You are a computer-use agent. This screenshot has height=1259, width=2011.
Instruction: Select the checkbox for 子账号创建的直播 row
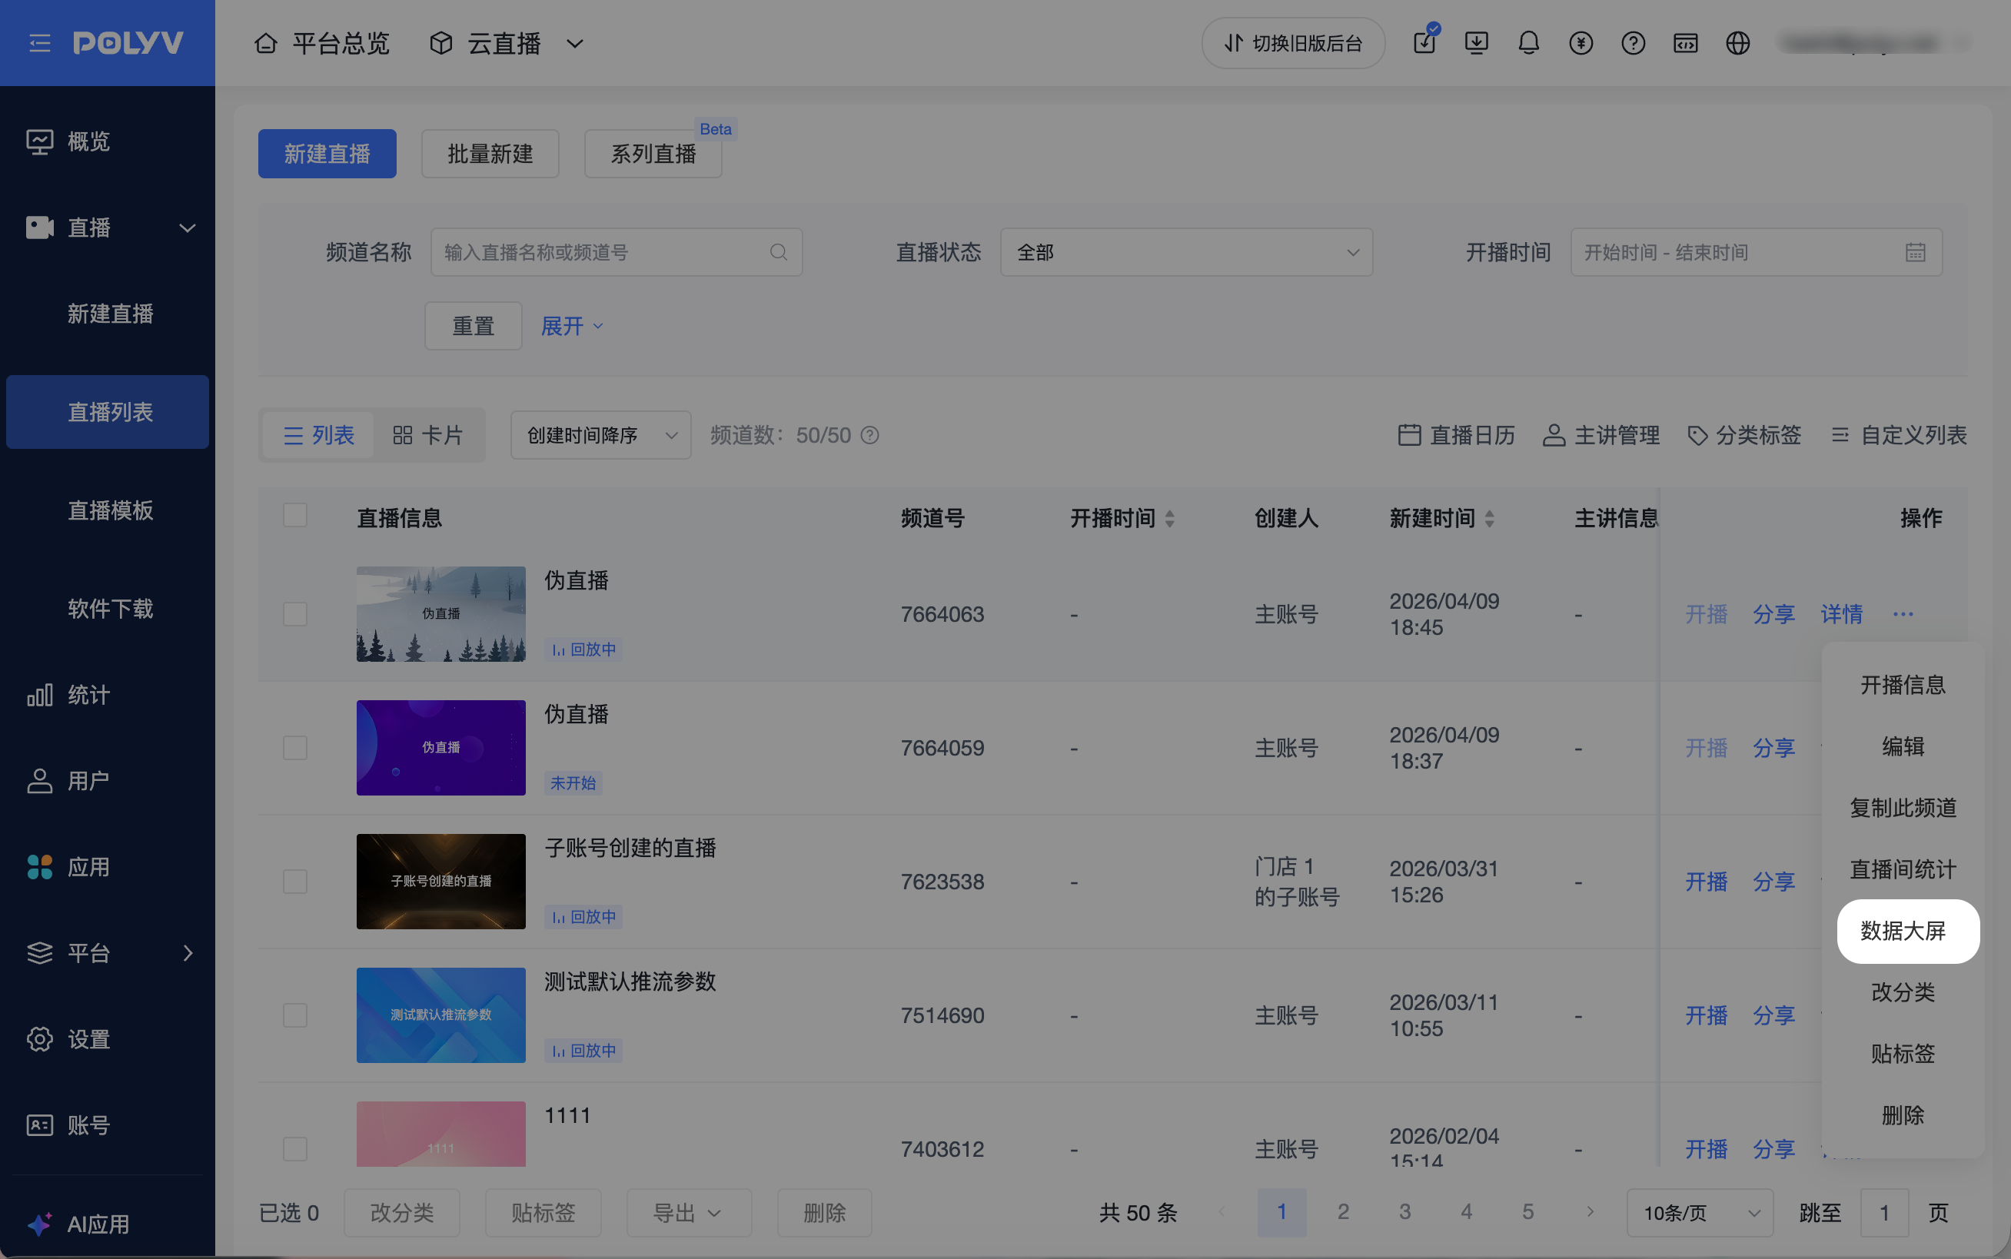294,882
